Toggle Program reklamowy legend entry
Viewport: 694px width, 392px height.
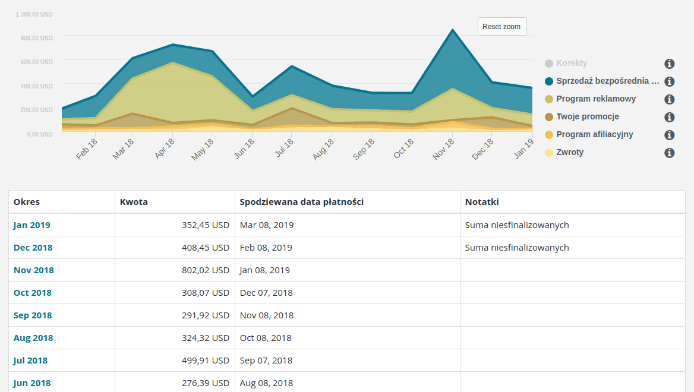tap(591, 99)
